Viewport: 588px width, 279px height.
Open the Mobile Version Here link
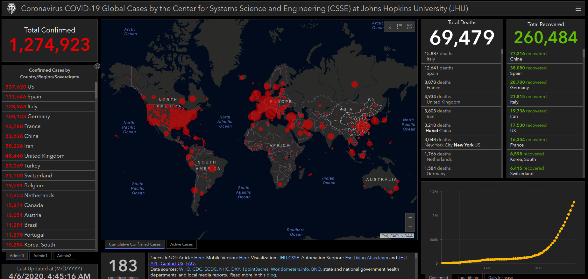click(x=244, y=258)
